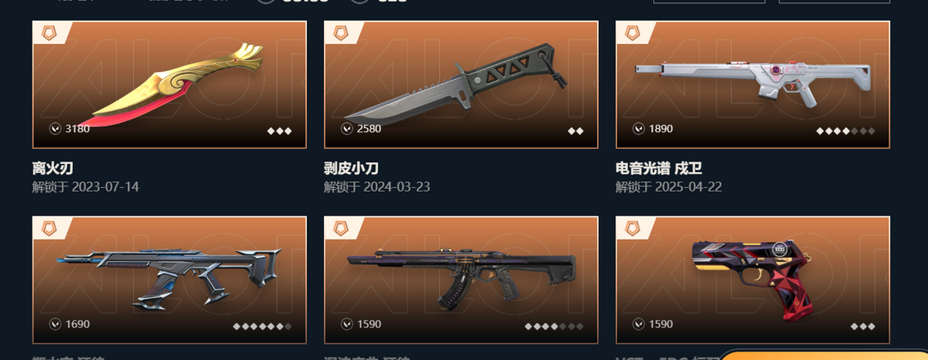Image resolution: width=928 pixels, height=360 pixels.
Task: Click the tier level dots on the 1690 card
Action: (262, 326)
